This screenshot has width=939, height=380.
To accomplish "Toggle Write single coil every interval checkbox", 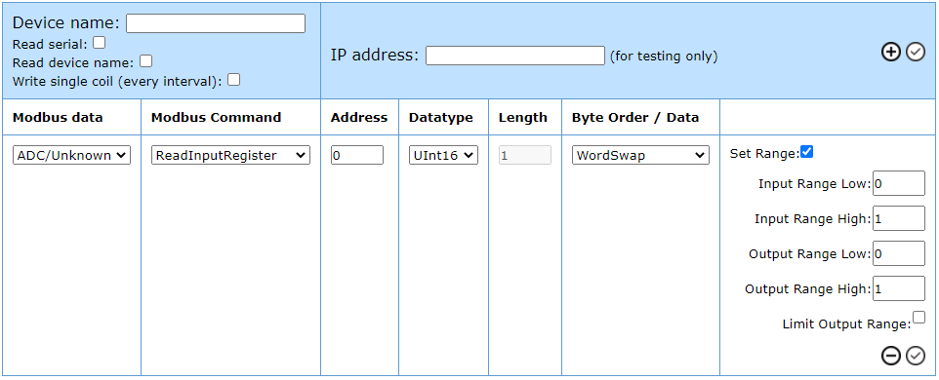I will click(233, 79).
